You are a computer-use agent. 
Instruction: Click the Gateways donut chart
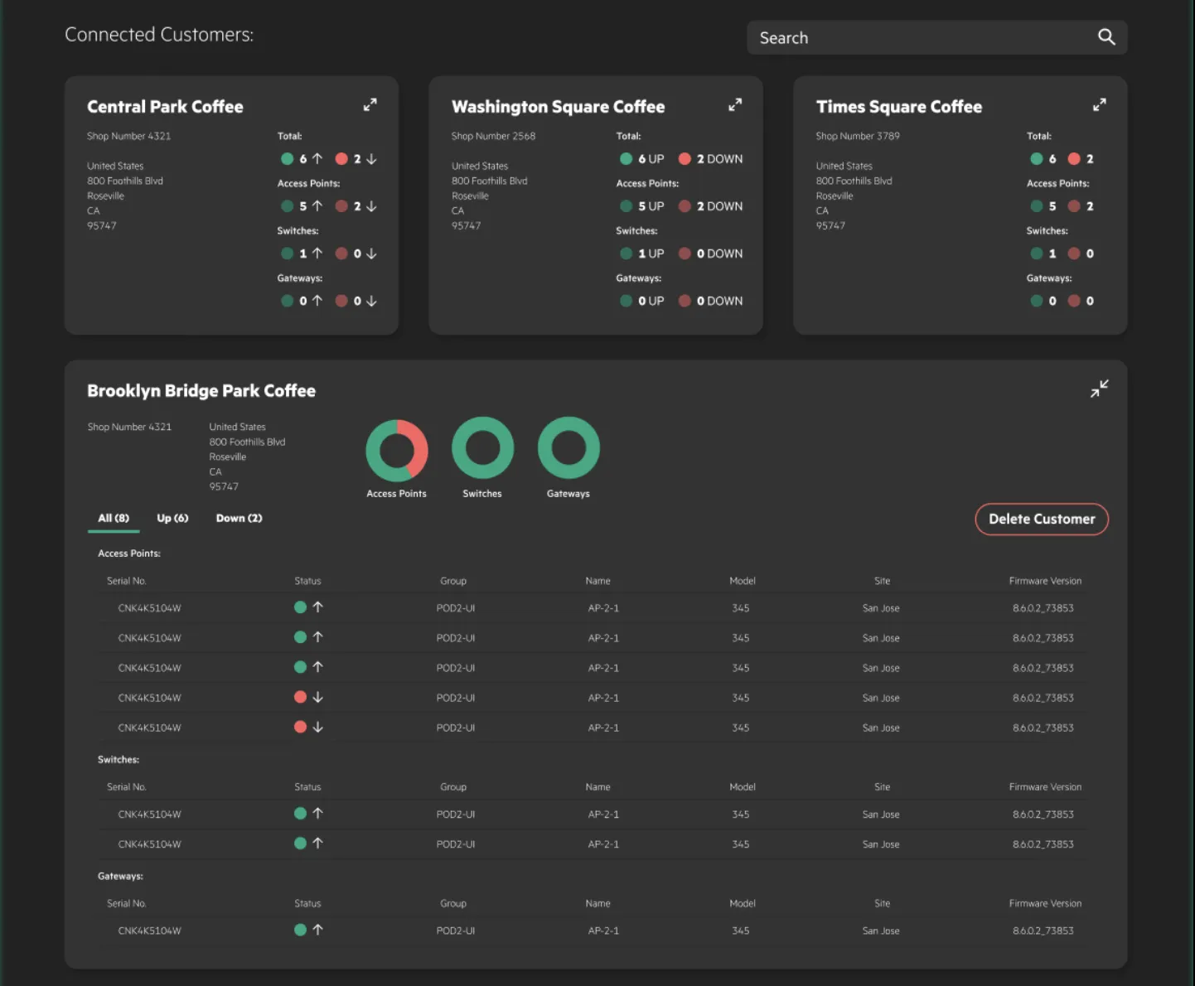coord(568,449)
